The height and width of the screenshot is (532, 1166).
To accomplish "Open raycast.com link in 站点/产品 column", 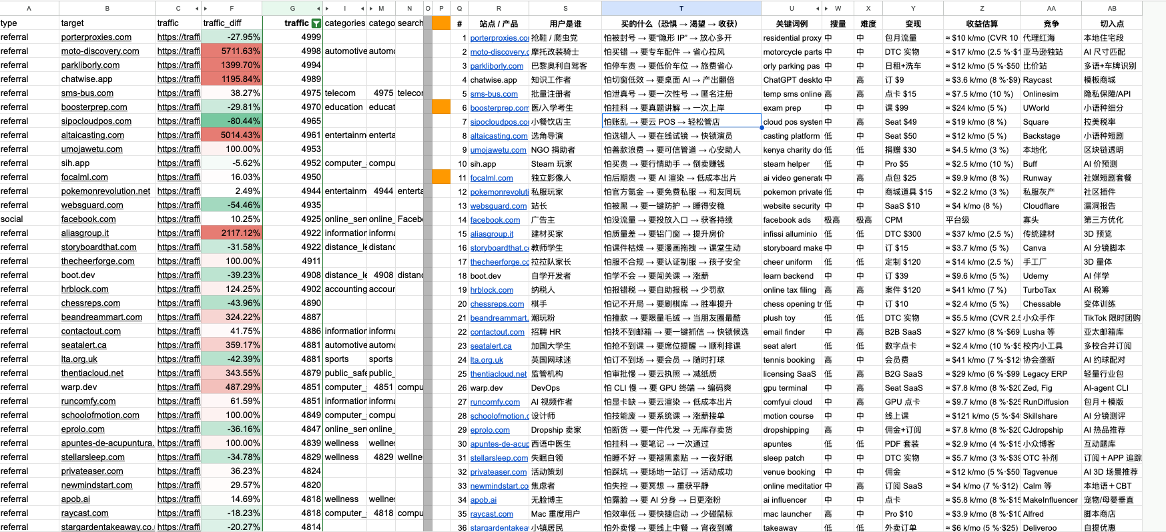I will pyautogui.click(x=491, y=514).
